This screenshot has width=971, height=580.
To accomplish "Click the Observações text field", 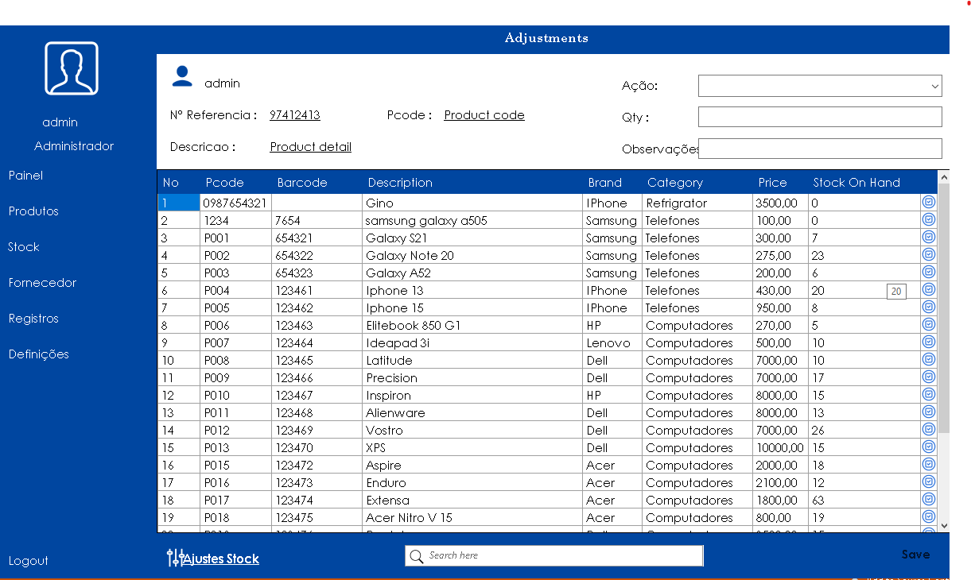I will pos(819,149).
